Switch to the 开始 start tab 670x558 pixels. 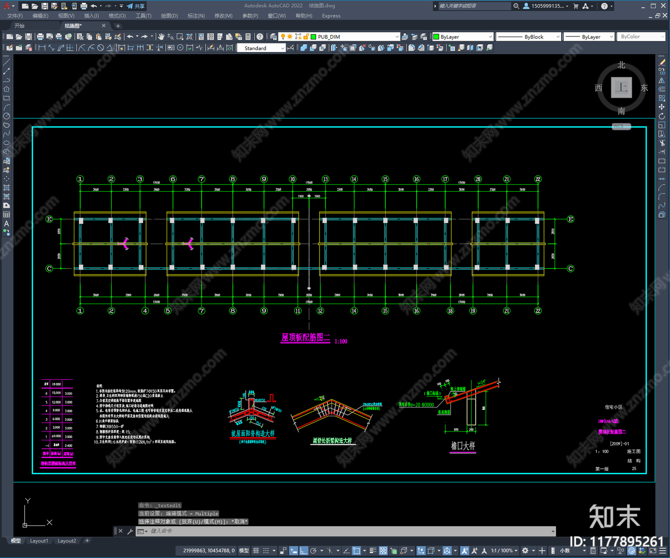click(20, 26)
